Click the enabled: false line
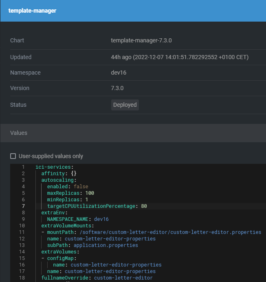Screen dimensions: 266x282 coord(68,187)
